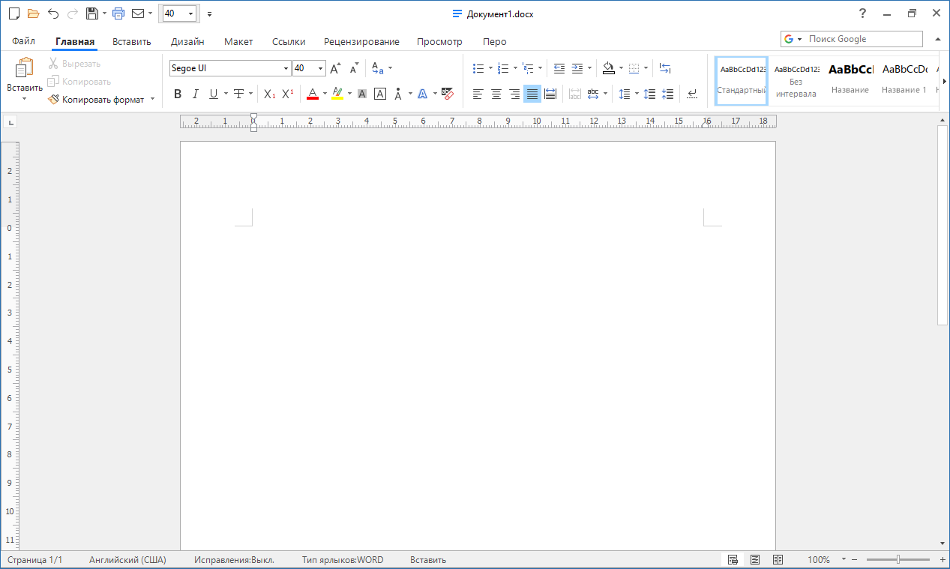Switch to print layout view in status bar

[x=733, y=560]
